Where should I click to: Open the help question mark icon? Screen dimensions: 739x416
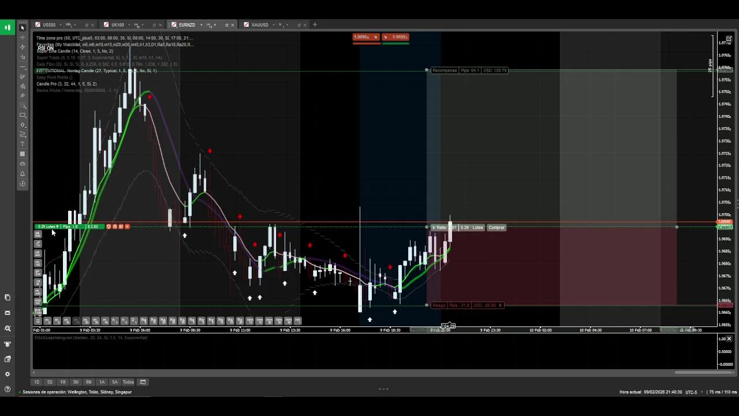coord(8,389)
